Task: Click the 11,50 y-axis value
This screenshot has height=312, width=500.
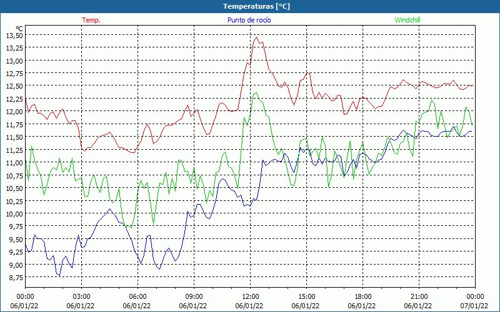Action: tap(14, 137)
